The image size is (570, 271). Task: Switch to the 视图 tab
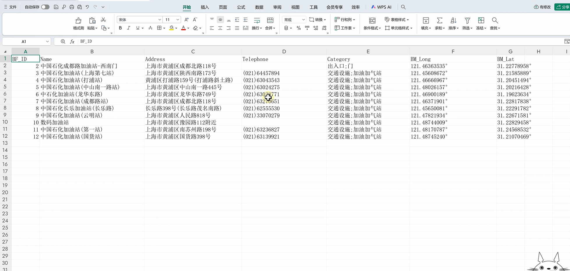[295, 7]
